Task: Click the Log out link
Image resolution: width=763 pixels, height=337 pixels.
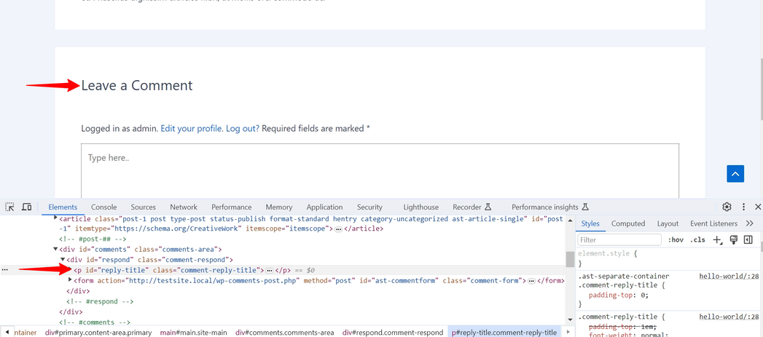Action: coord(242,129)
